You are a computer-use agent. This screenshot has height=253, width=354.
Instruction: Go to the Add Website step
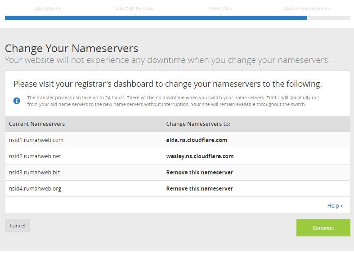click(48, 9)
